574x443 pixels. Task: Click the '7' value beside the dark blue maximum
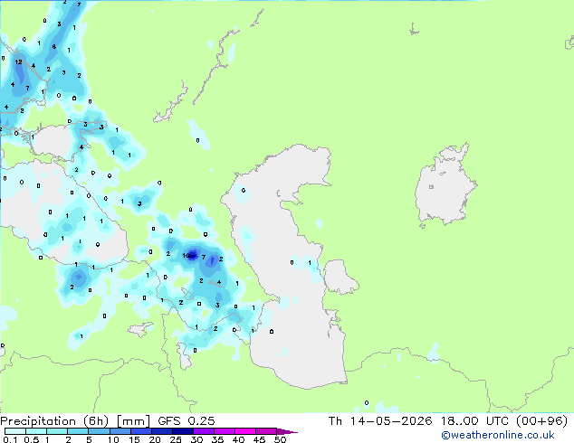(204, 258)
